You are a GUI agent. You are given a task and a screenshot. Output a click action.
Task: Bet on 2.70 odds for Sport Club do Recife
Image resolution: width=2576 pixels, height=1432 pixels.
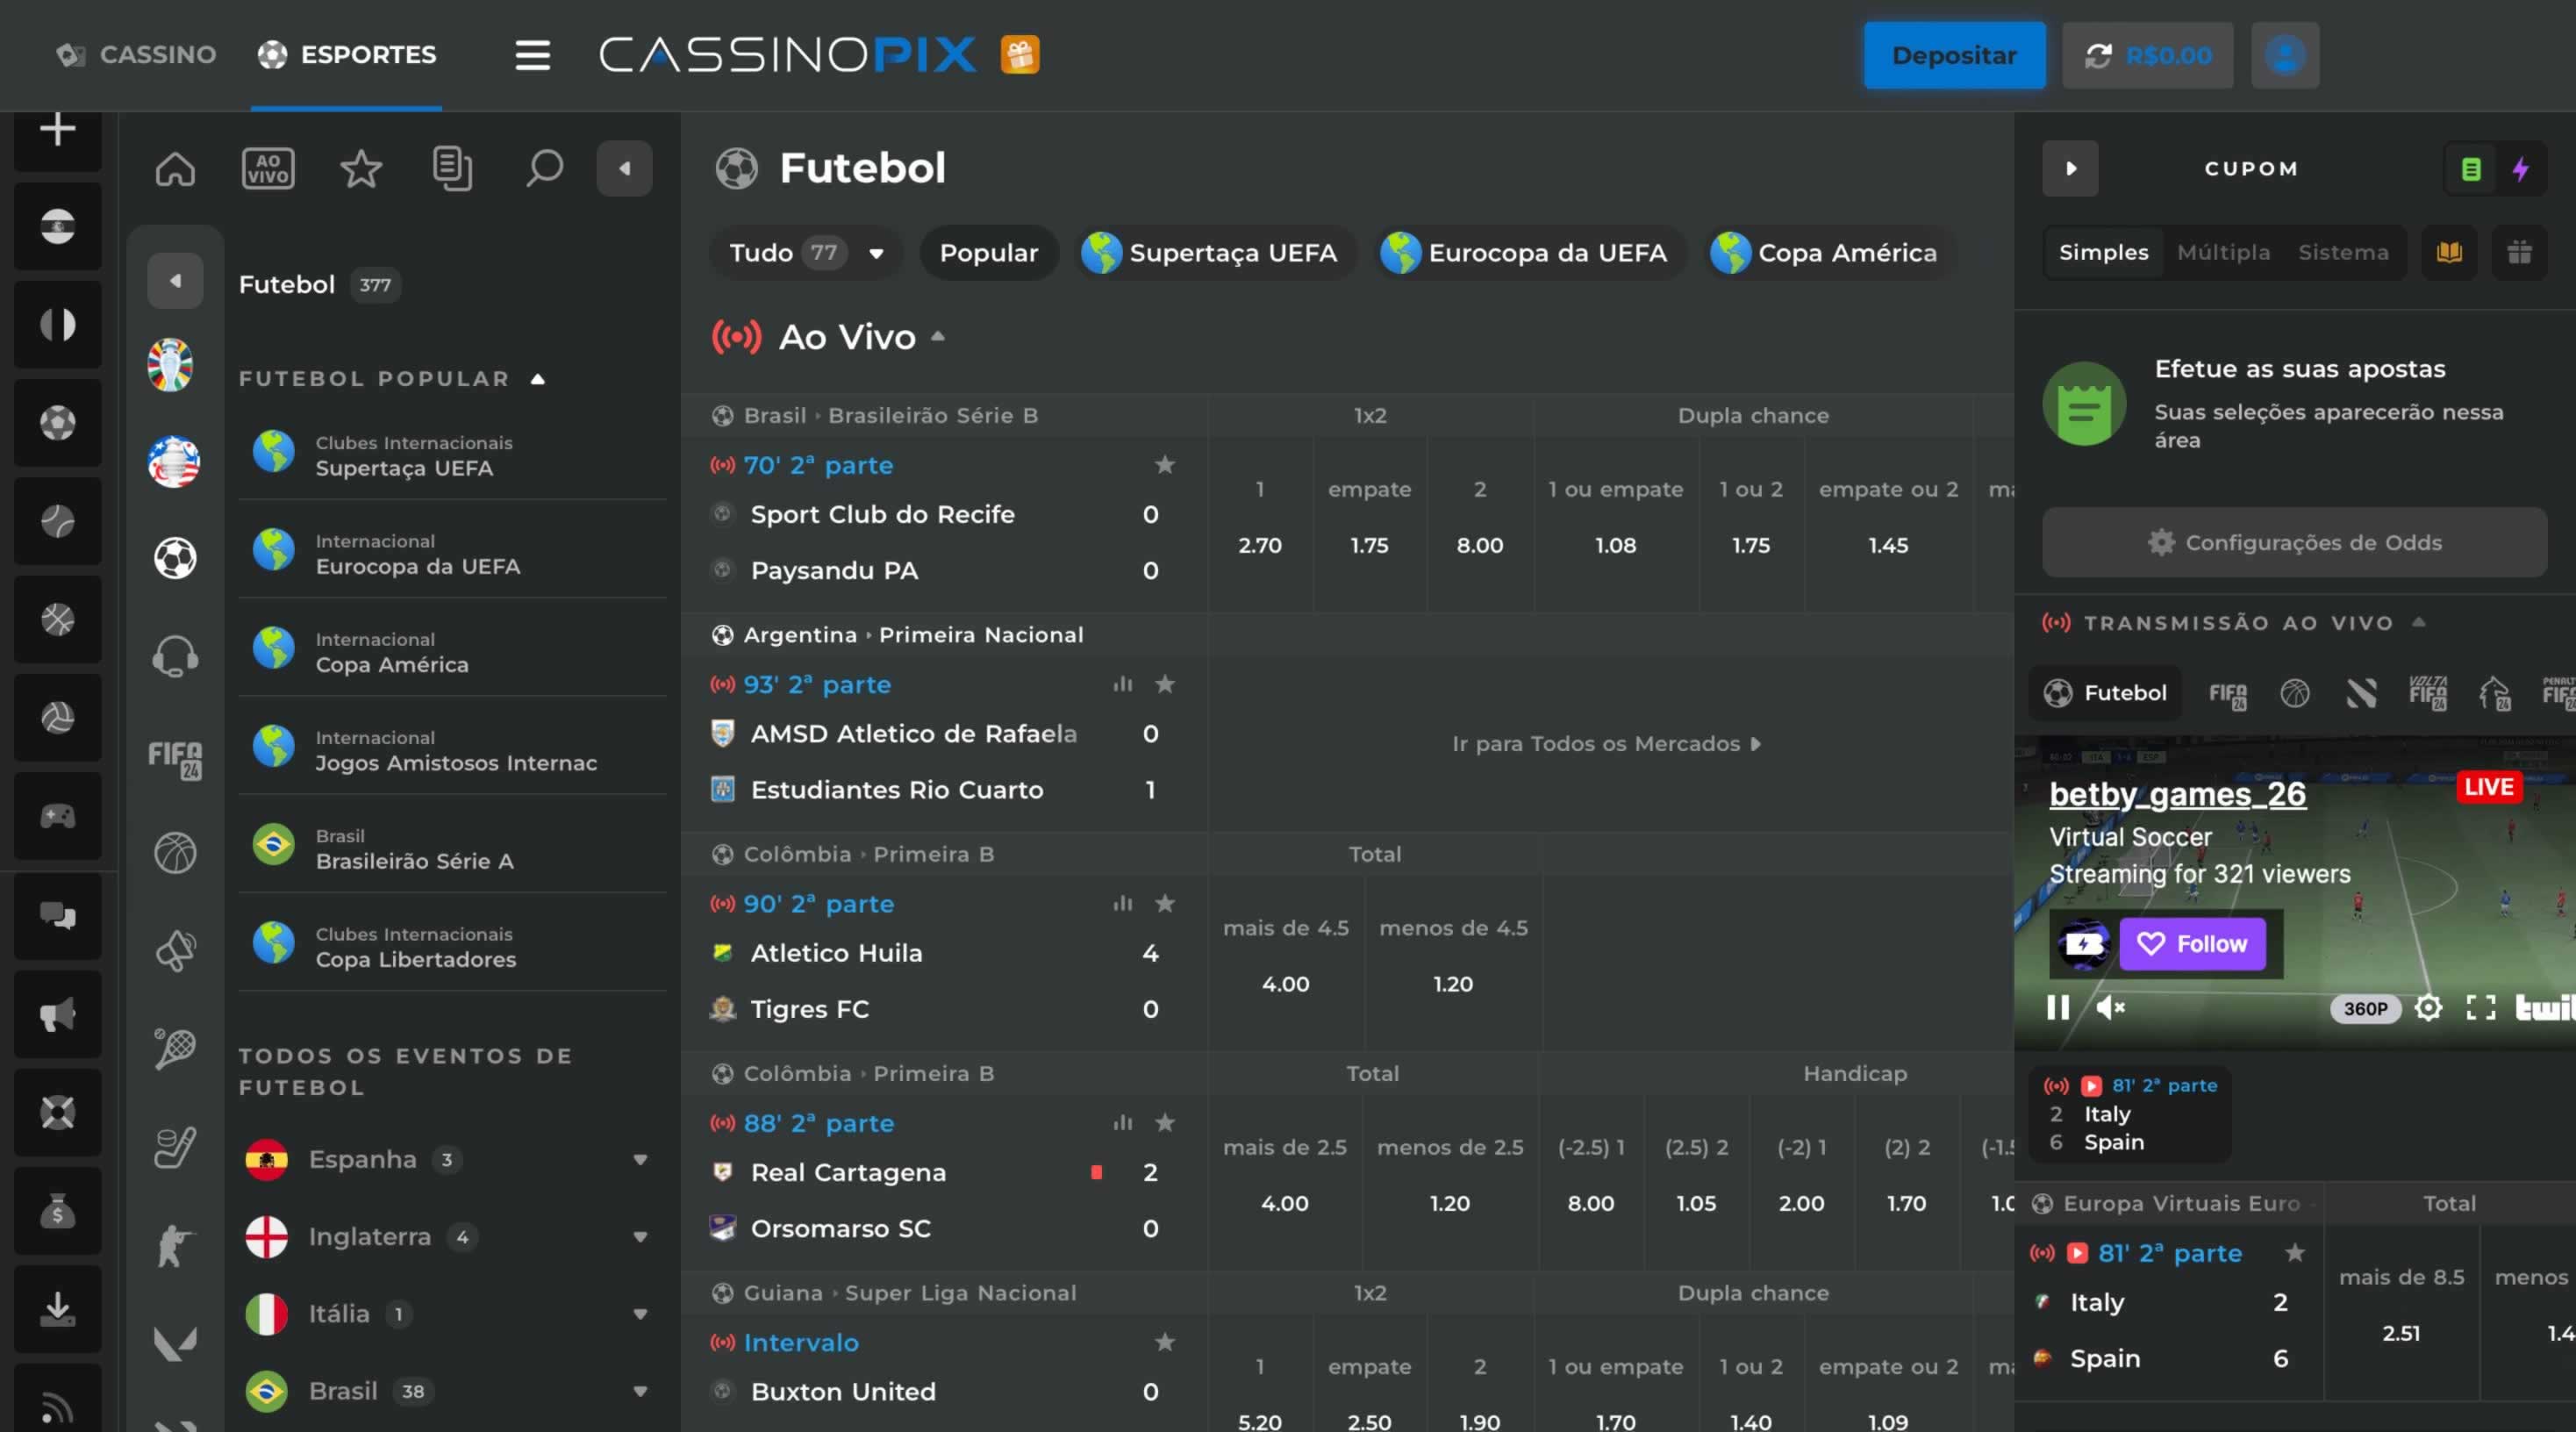tap(1259, 546)
